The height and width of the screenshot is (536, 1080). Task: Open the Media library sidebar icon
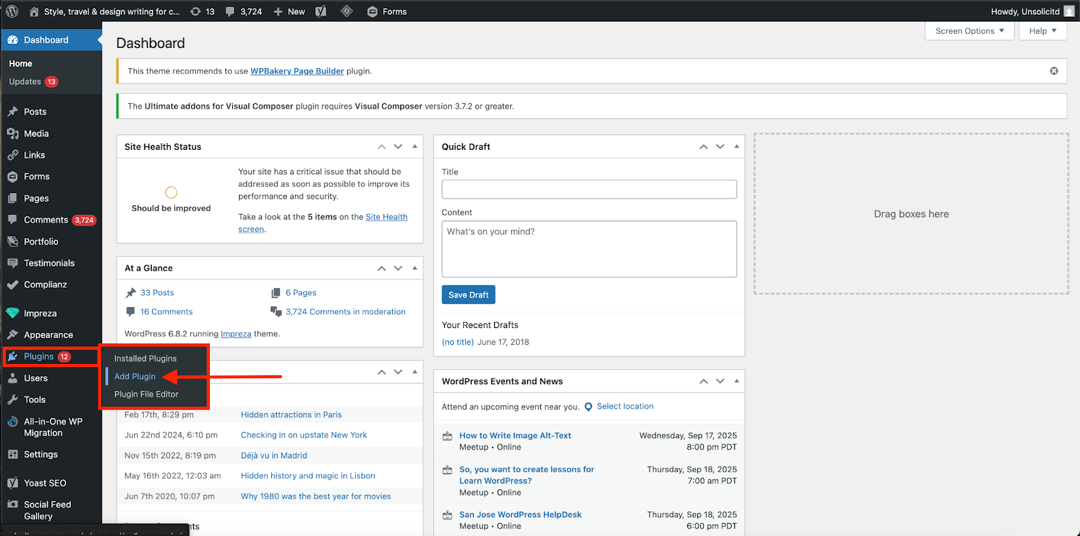(x=13, y=134)
